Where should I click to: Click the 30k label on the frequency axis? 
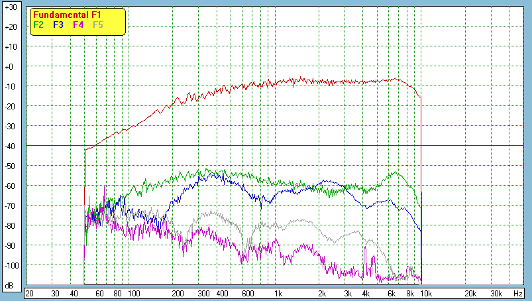(496, 292)
